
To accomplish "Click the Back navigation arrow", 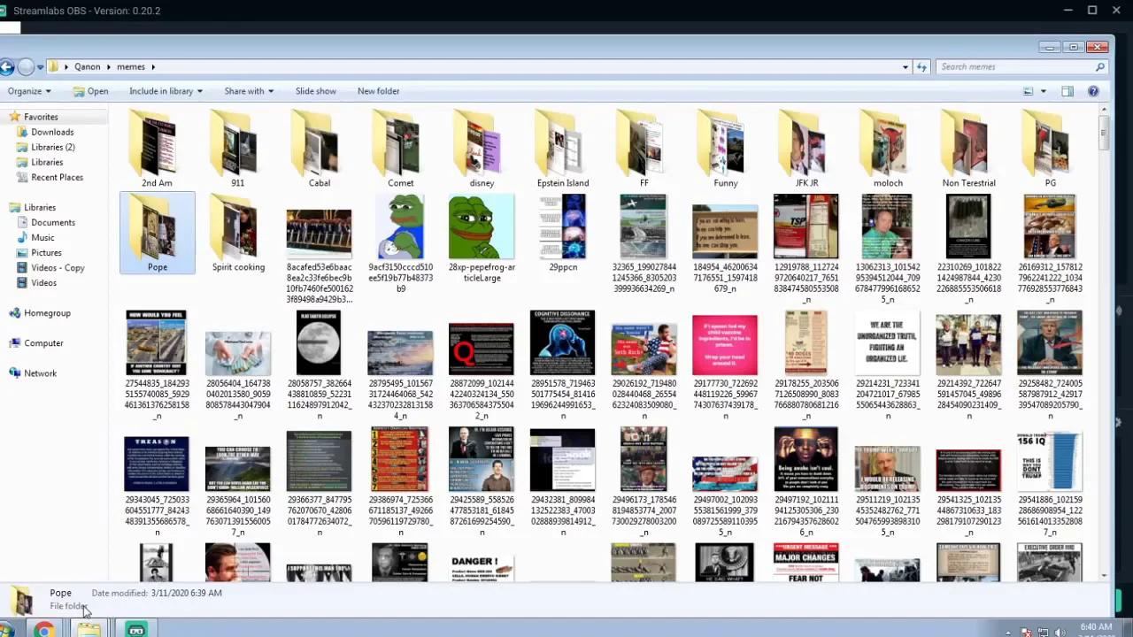I will pyautogui.click(x=7, y=67).
